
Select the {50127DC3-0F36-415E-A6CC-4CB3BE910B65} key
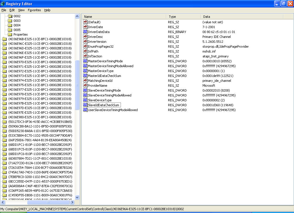pyautogui.click(x=40, y=122)
